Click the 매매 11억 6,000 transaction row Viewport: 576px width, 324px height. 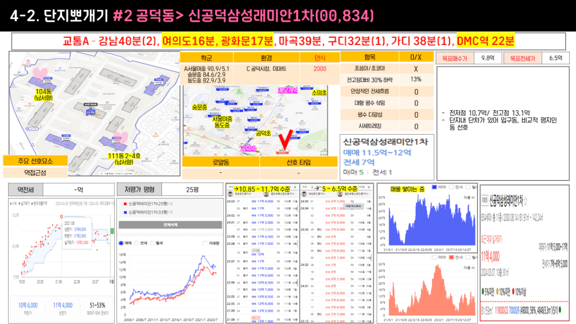[x=262, y=275]
